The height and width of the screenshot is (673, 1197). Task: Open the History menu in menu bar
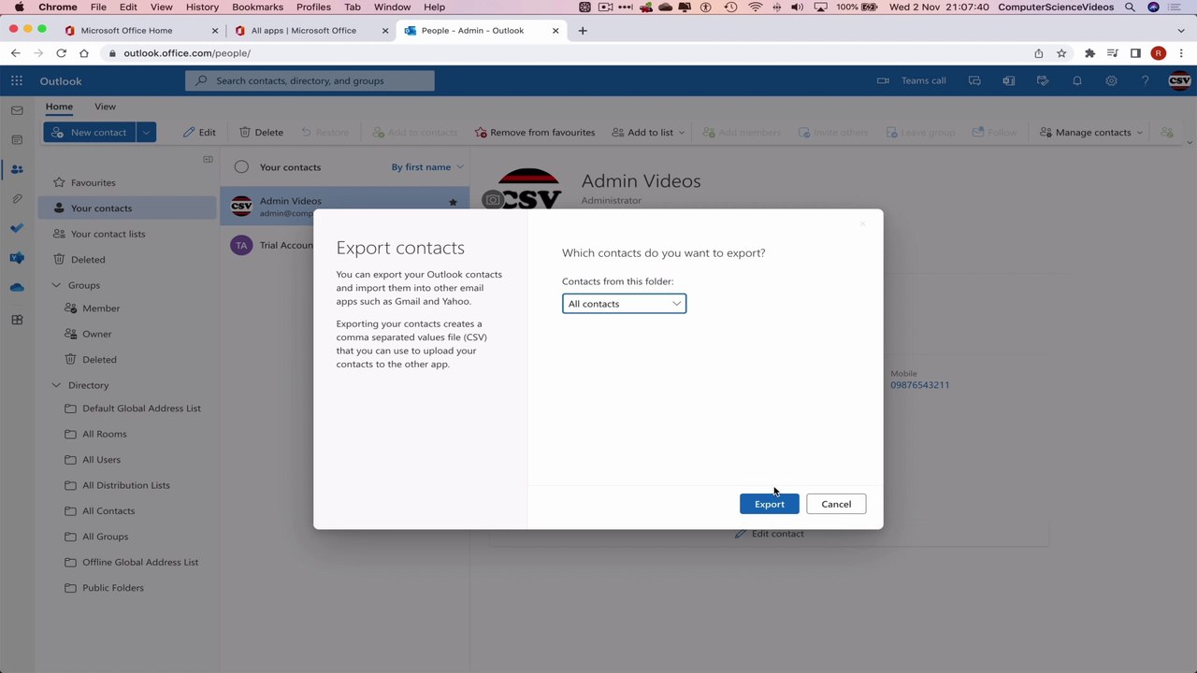[x=202, y=7]
